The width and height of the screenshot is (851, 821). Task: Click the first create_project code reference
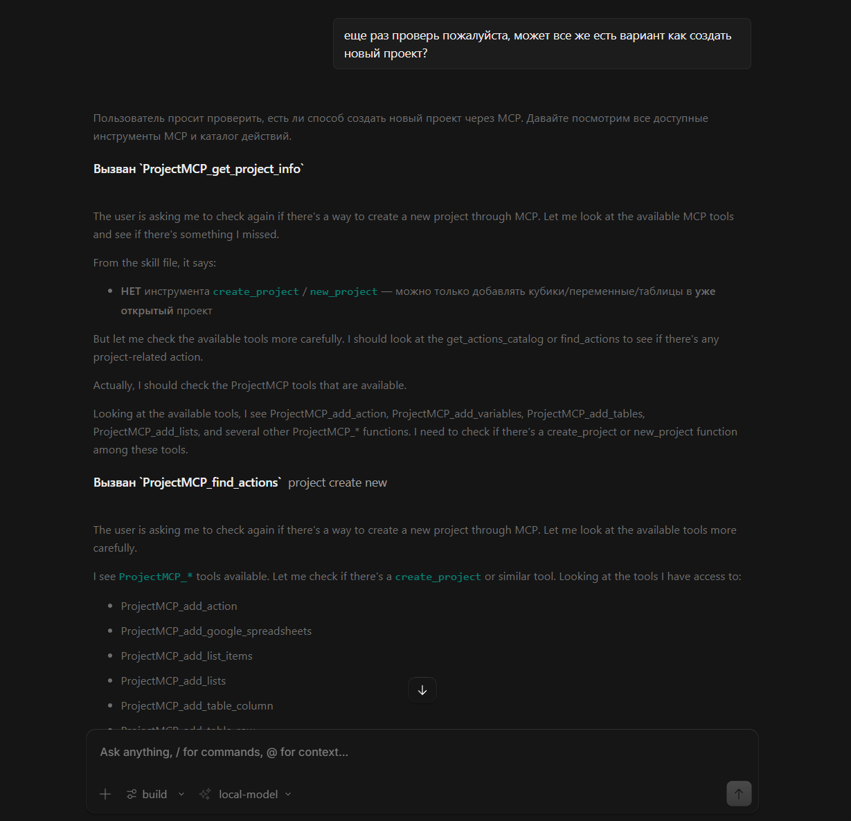pyautogui.click(x=256, y=291)
